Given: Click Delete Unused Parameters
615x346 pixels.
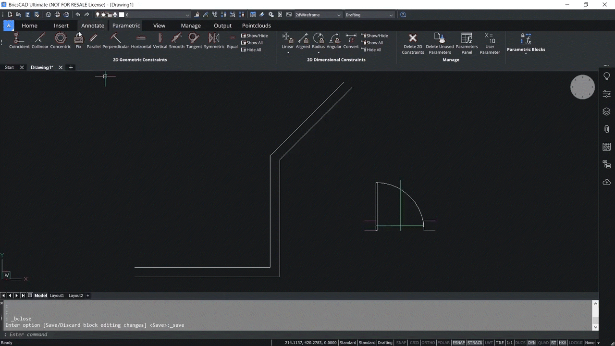Looking at the screenshot, I should (440, 43).
